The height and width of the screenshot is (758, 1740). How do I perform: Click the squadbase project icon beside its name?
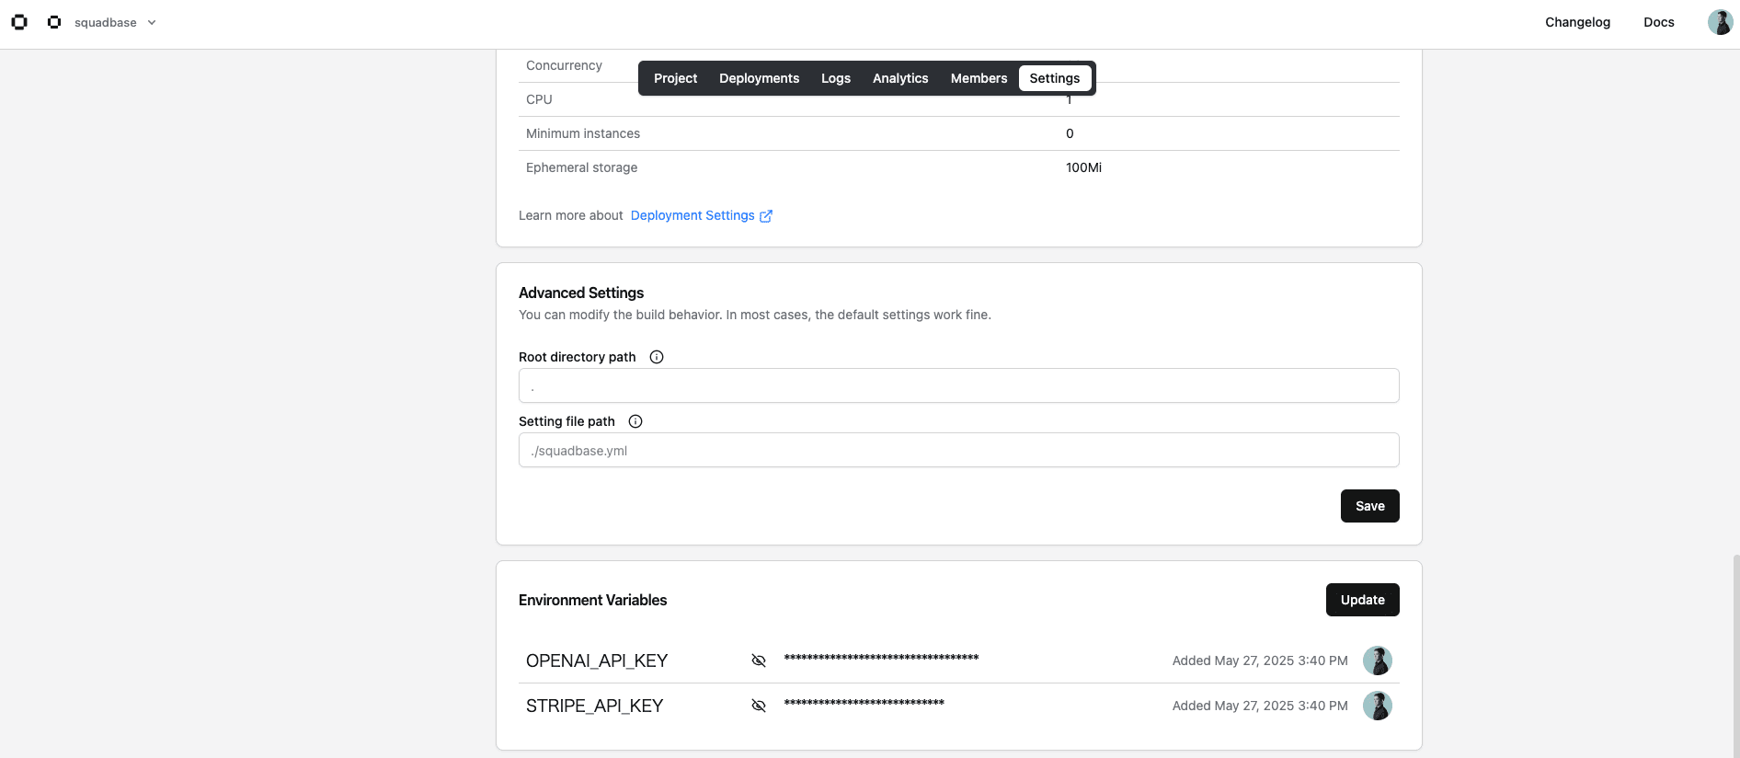point(54,22)
